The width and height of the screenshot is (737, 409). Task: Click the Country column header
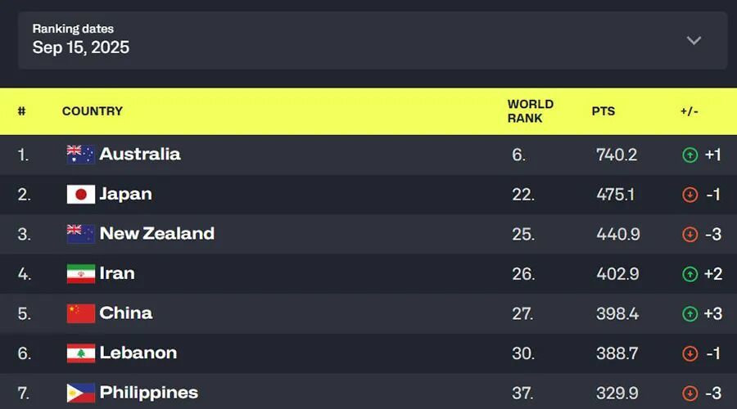[x=93, y=111]
